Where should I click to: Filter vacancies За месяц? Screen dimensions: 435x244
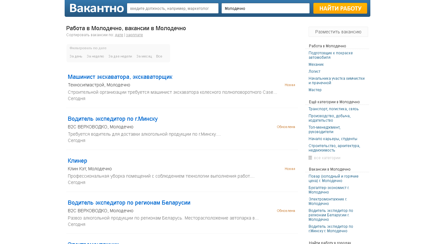click(x=144, y=56)
